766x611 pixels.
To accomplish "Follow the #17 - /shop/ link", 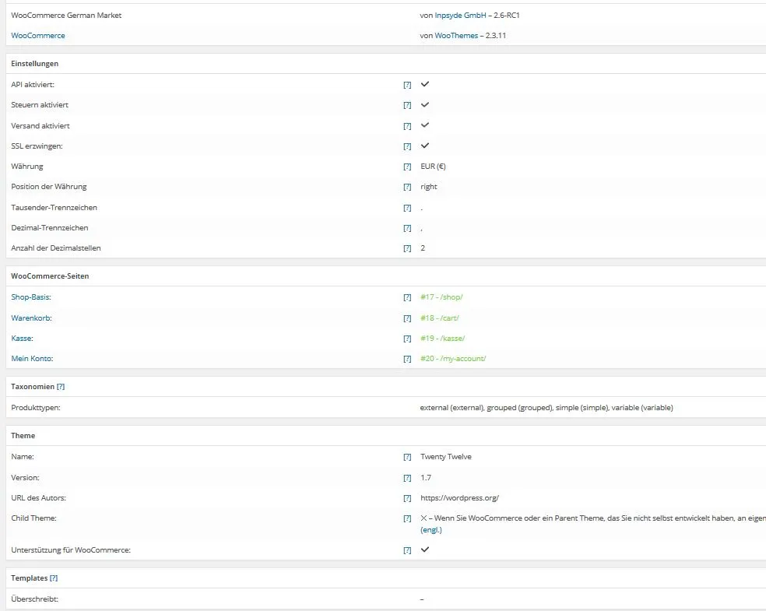I will [441, 297].
